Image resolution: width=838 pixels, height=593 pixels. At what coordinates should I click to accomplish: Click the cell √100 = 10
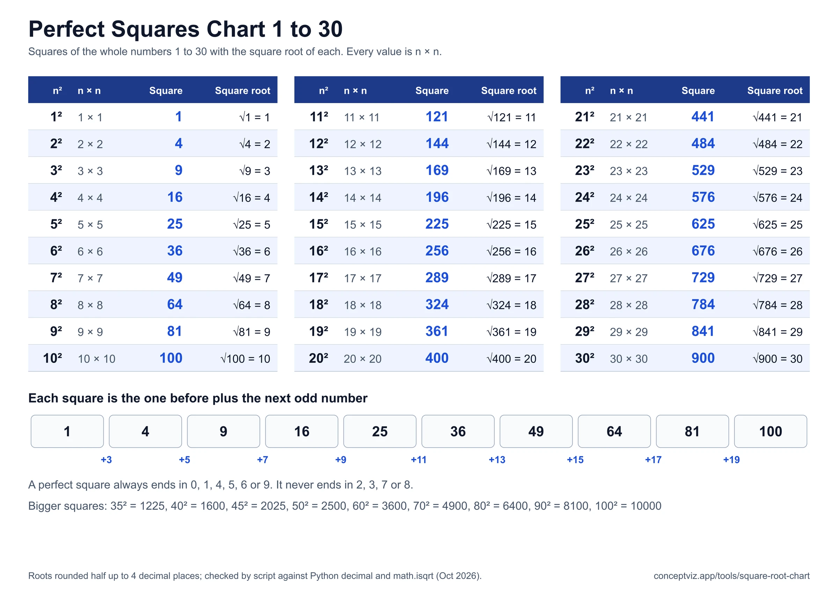[x=245, y=359]
